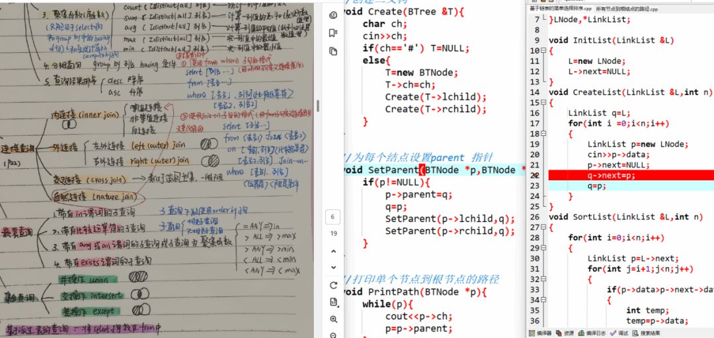Click 'while(p){' in PDF PrintPath function

coord(388,304)
